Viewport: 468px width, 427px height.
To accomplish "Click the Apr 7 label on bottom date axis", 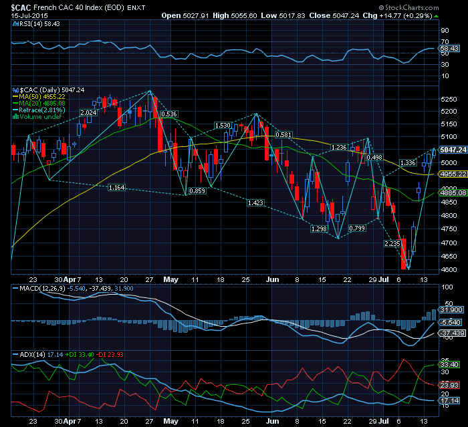I will 72,421.
